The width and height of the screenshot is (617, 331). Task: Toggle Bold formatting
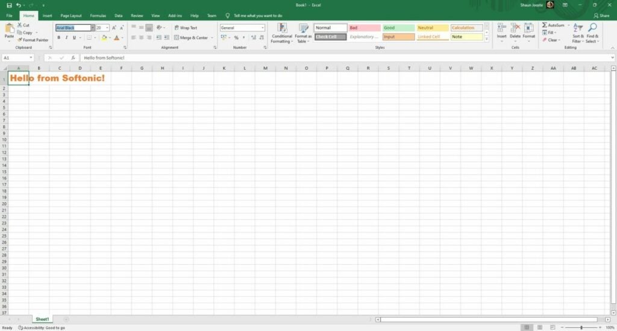coord(58,37)
